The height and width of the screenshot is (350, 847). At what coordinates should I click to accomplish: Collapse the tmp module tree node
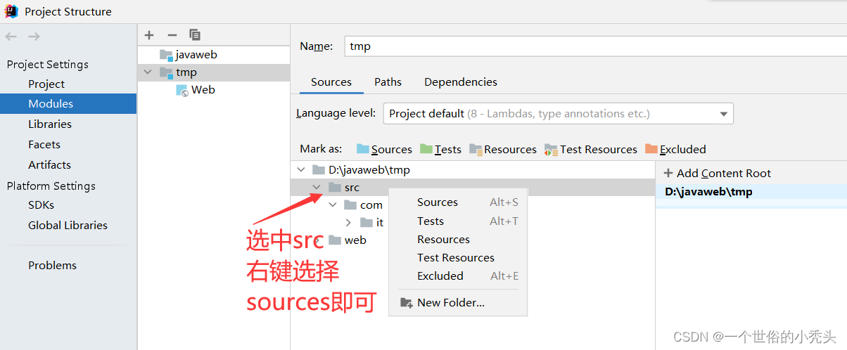click(148, 72)
